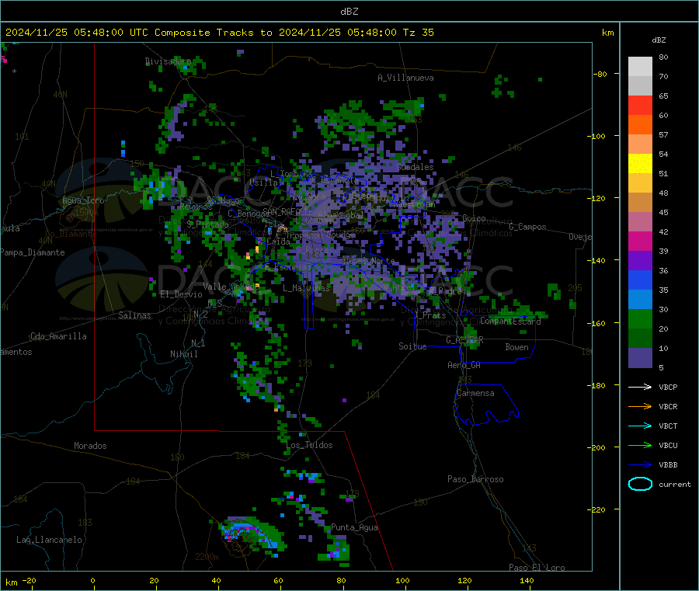699x591 pixels.
Task: Click the 'Bowen' map label
Action: point(517,346)
